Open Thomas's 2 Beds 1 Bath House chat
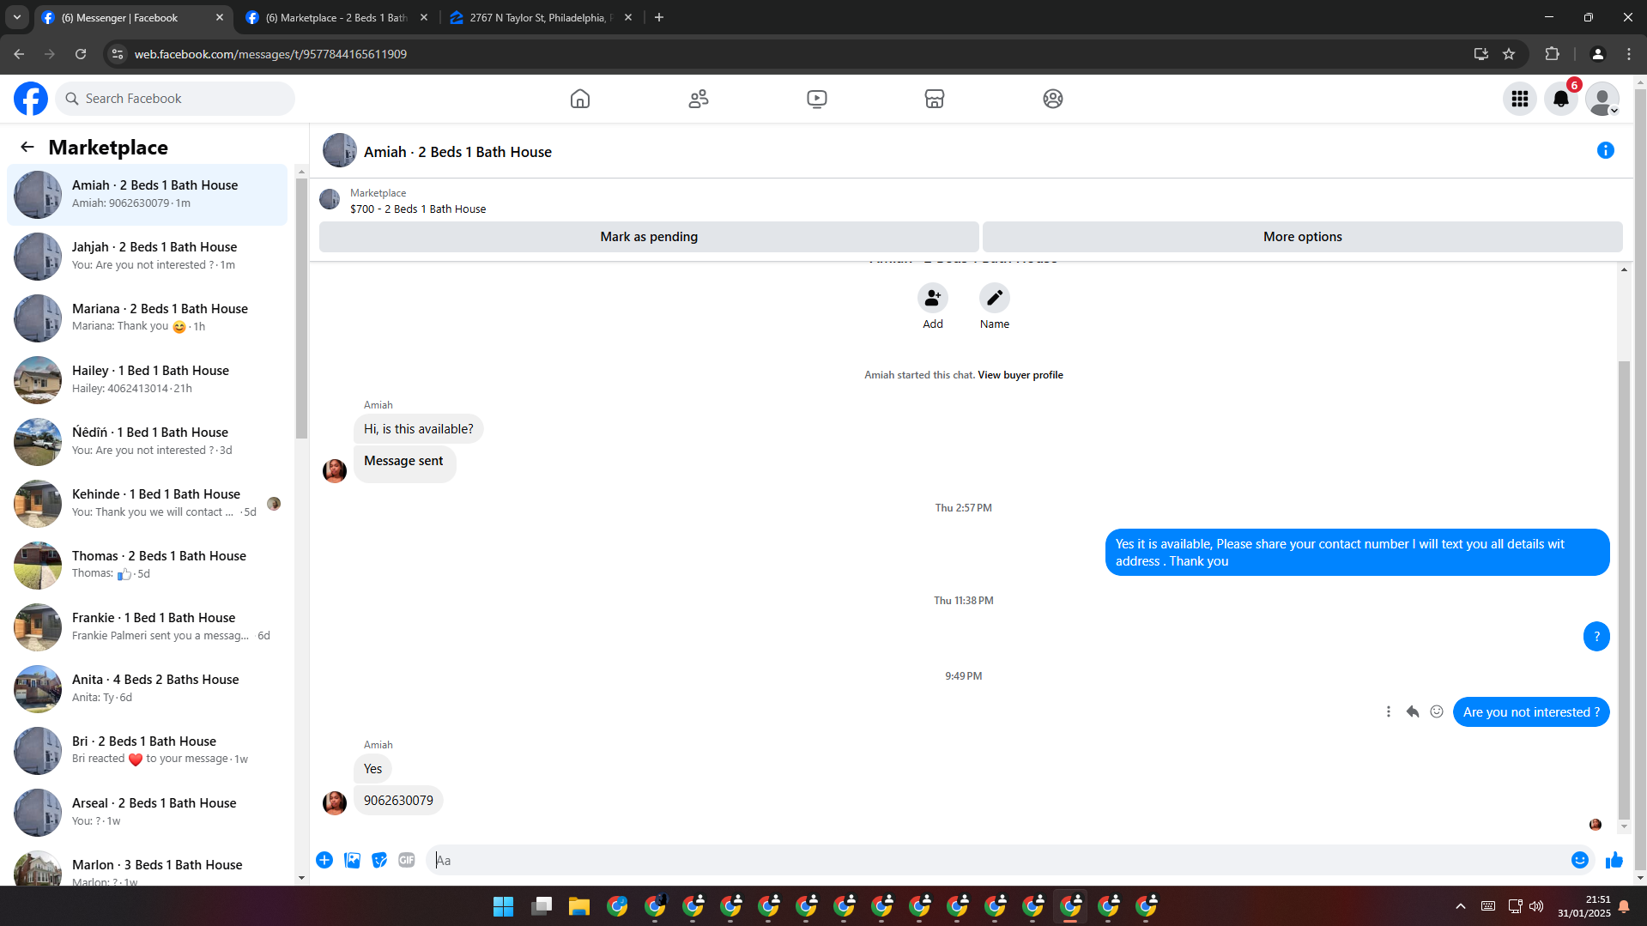This screenshot has width=1647, height=926. tap(148, 566)
